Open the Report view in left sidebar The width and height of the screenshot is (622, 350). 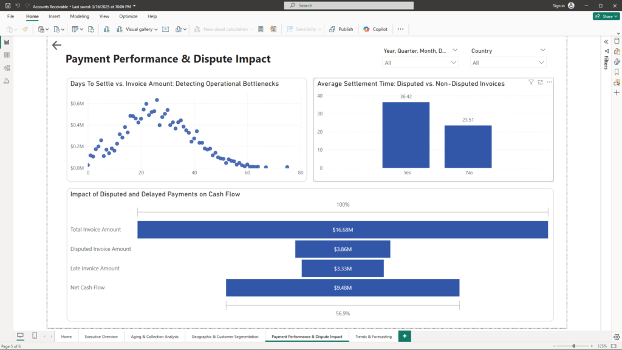7,42
